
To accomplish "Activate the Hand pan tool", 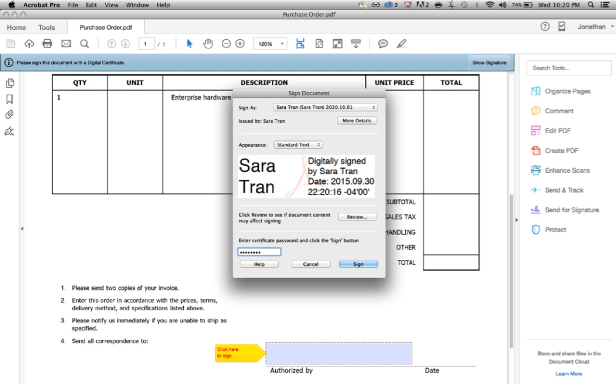I will tap(208, 44).
